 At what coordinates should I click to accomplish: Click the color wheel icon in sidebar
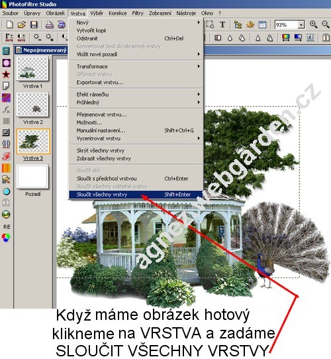(6, 238)
